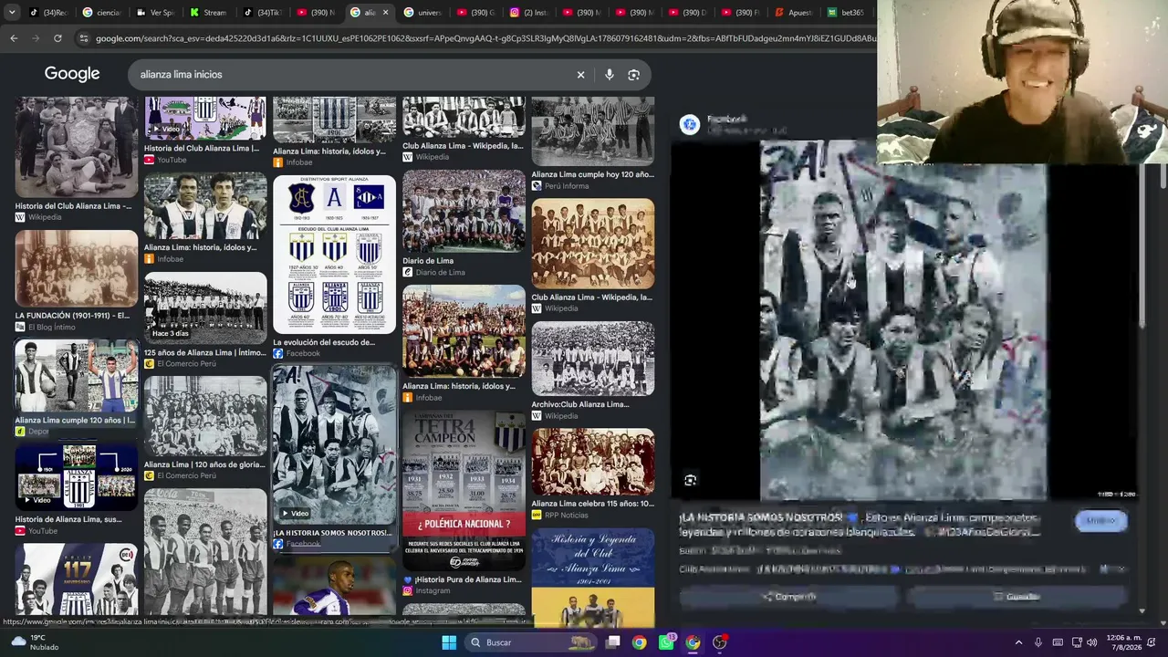Open Google Lens image search from search bar

[634, 75]
